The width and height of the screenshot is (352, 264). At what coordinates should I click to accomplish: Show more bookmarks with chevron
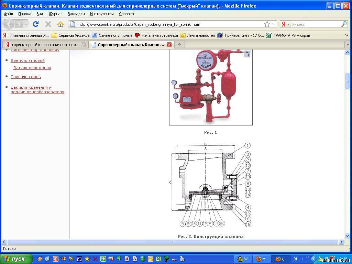point(346,35)
